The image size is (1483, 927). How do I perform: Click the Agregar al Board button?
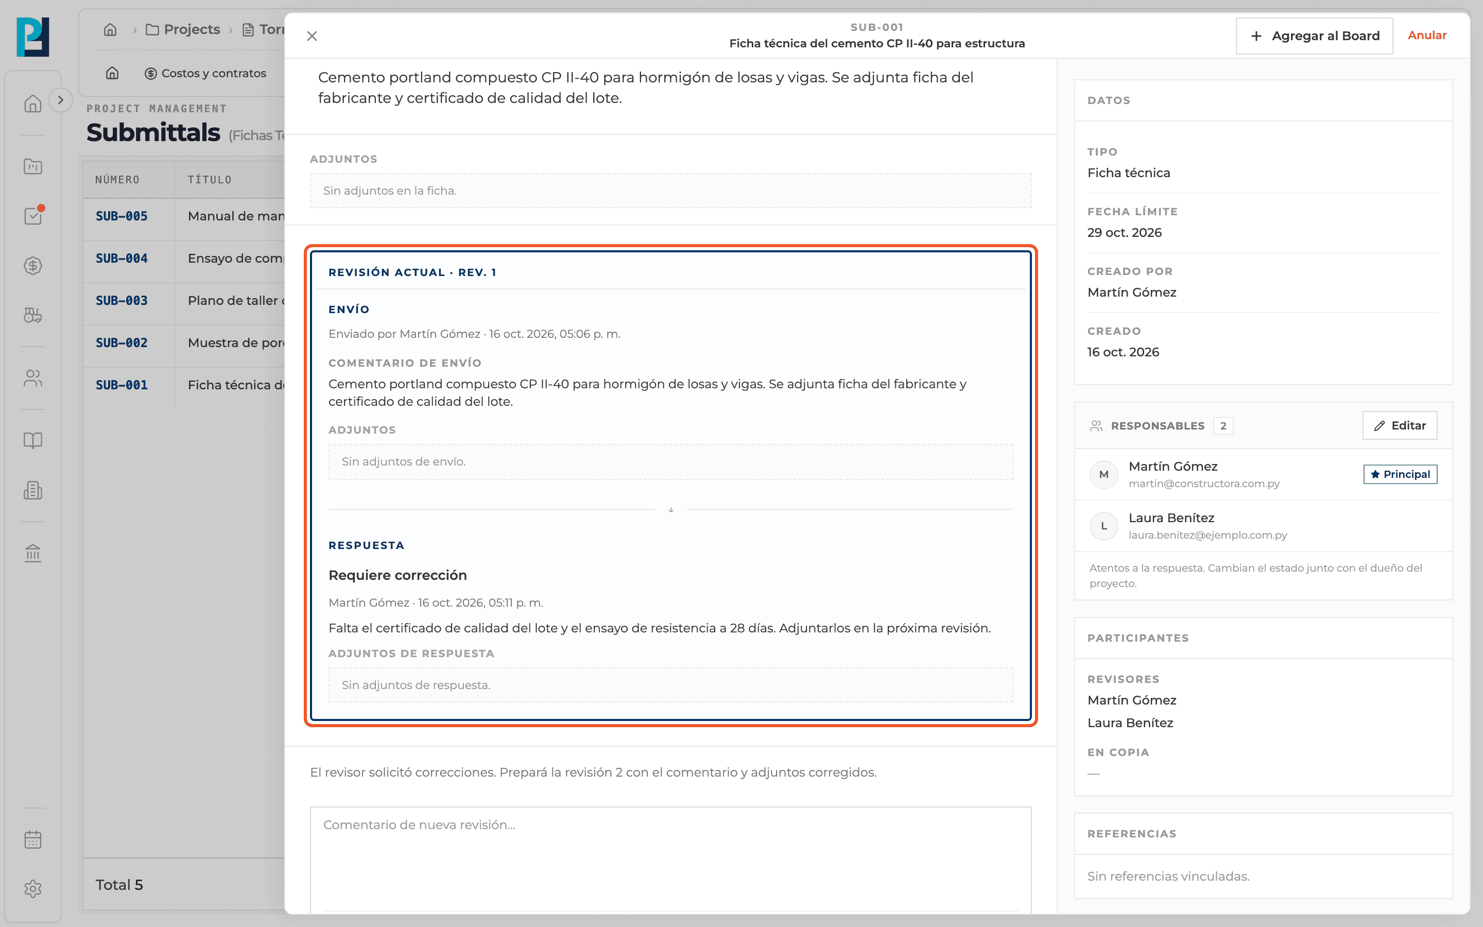point(1314,36)
